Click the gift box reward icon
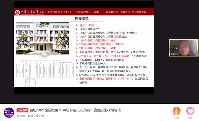The height and width of the screenshot is (121, 199). [177, 111]
